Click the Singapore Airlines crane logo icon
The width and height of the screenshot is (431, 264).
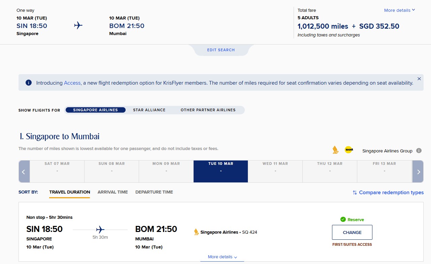point(335,150)
